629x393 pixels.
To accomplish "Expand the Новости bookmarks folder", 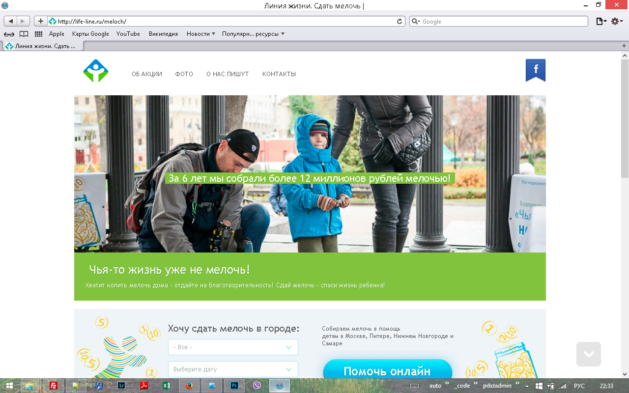I will click(x=200, y=34).
